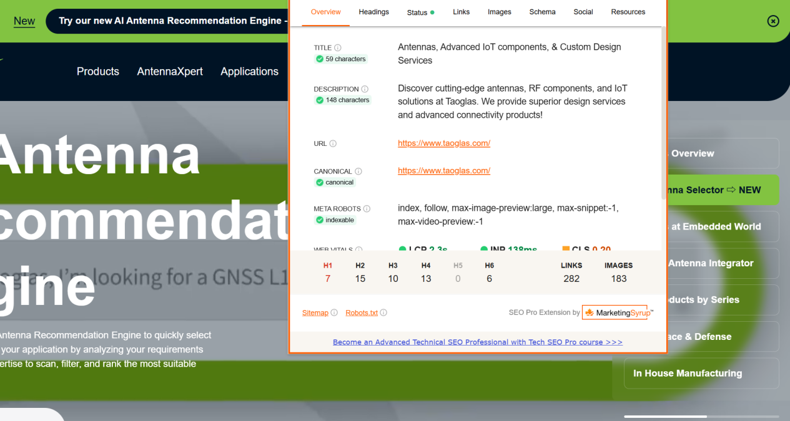Click the H5 count 0

458,279
